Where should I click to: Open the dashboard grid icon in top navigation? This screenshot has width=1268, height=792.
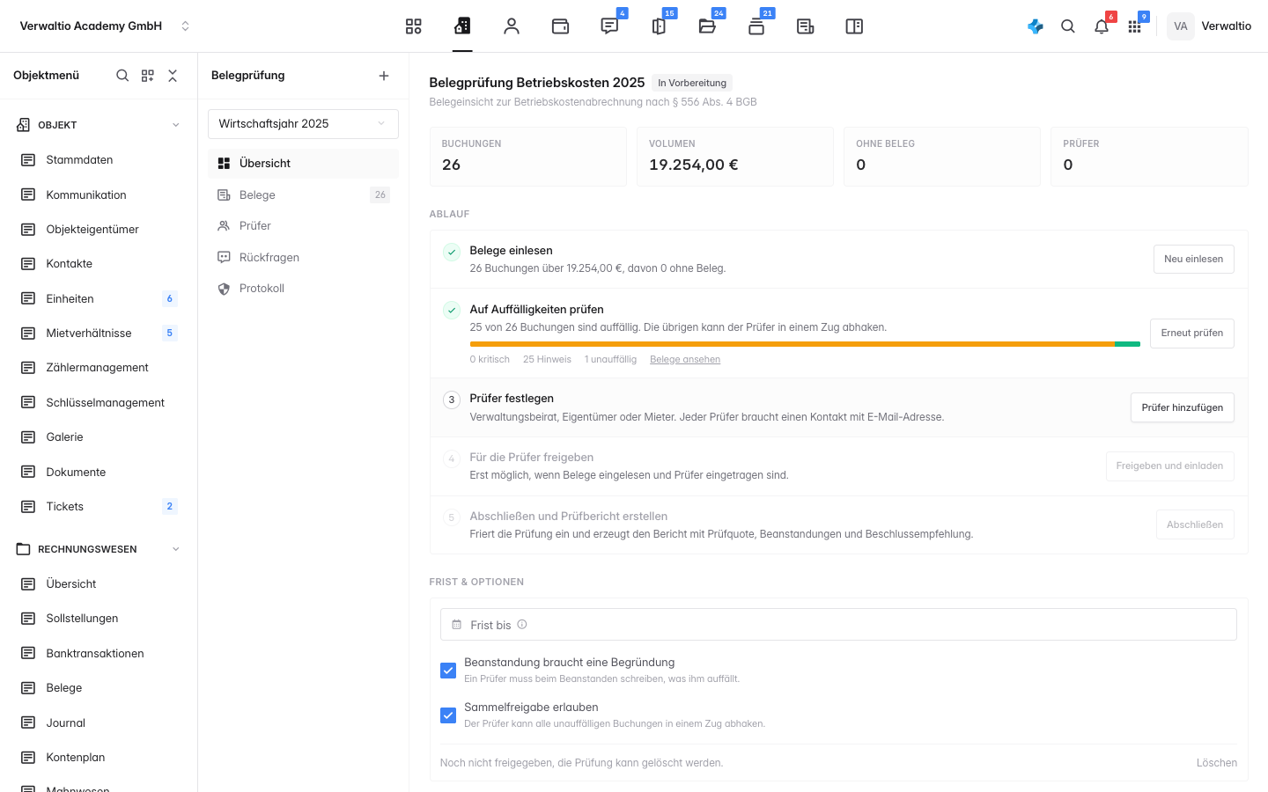[x=413, y=26]
